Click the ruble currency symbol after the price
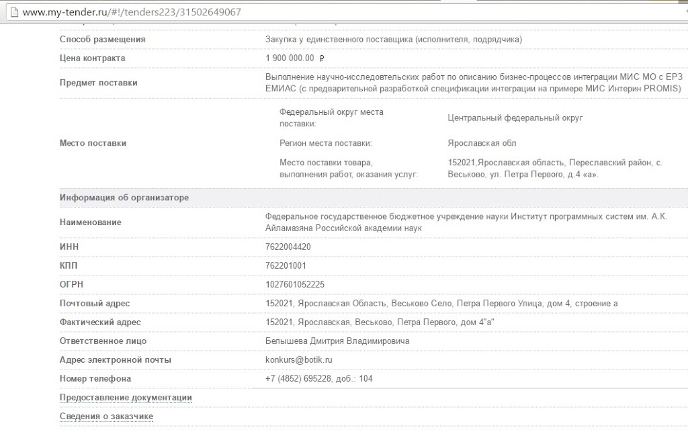 (322, 58)
